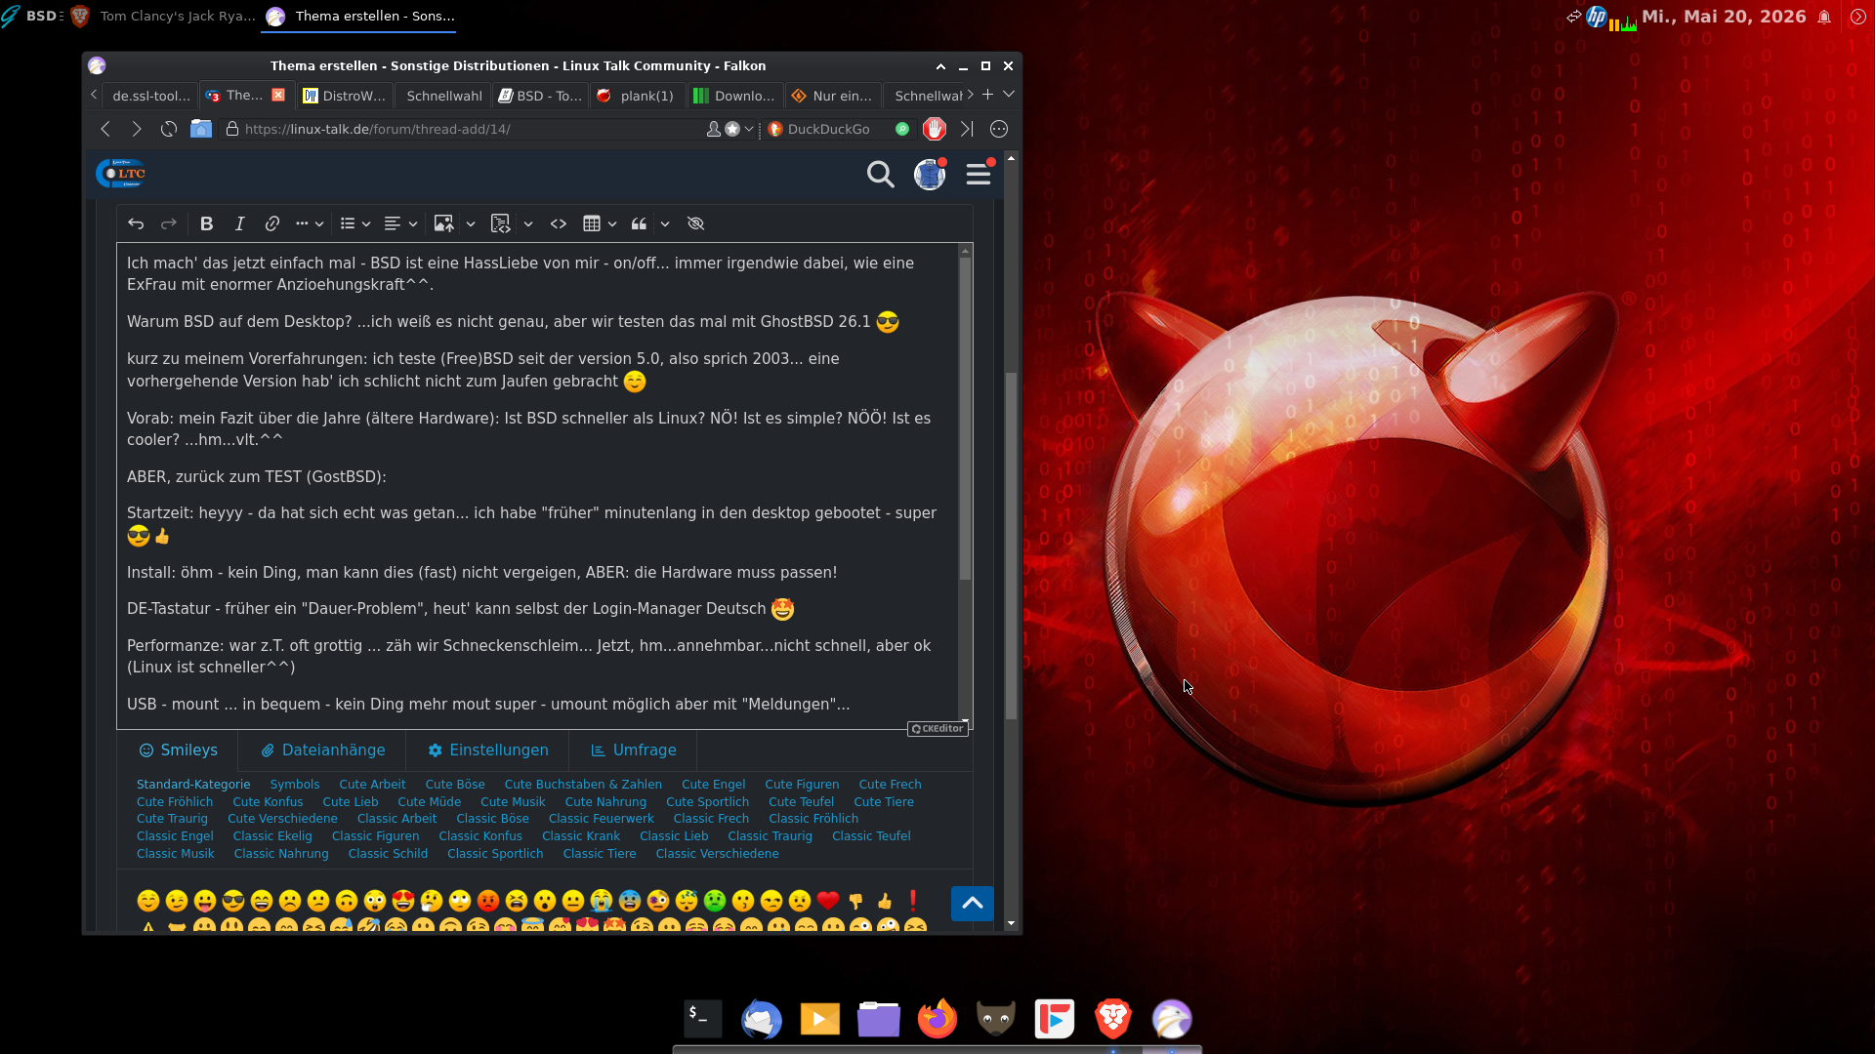1875x1054 pixels.
Task: Switch to the Nur ein... browser tab
Action: pos(833,96)
